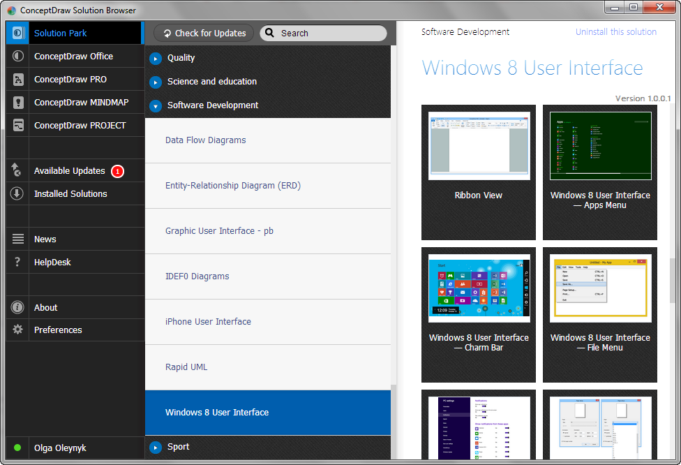Click the ConceptDraw MINDMAP icon
The width and height of the screenshot is (681, 465).
18,102
